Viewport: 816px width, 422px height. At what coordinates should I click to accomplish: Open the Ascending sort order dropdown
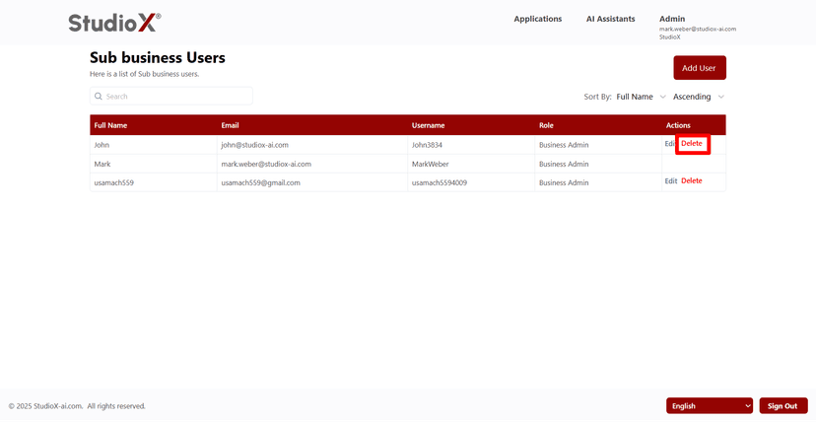(x=699, y=97)
